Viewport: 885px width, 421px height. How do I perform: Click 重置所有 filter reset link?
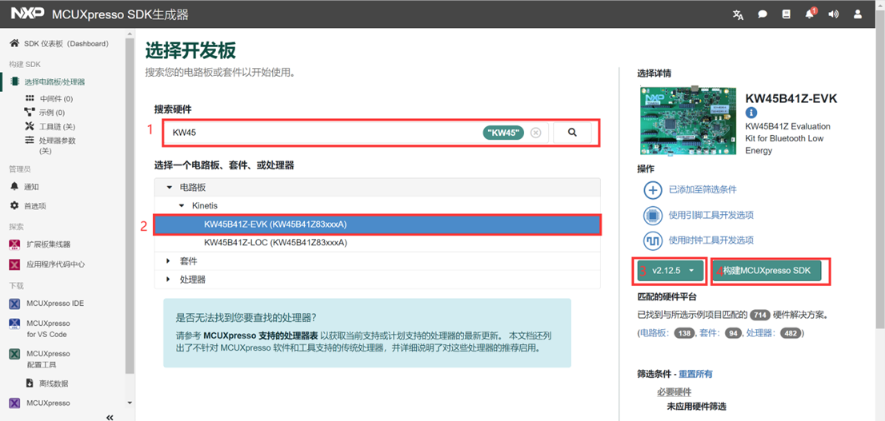click(695, 374)
